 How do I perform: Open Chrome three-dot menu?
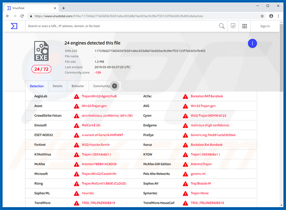pos(279,16)
